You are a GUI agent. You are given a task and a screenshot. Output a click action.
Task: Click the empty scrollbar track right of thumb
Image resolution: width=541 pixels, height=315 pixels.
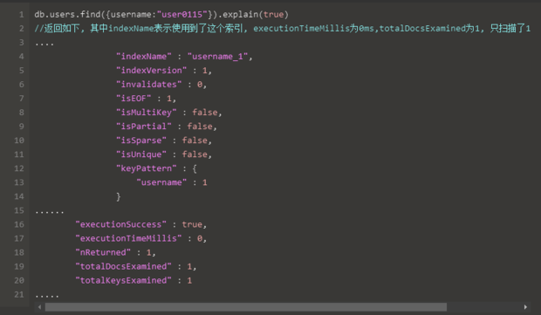coord(483,307)
